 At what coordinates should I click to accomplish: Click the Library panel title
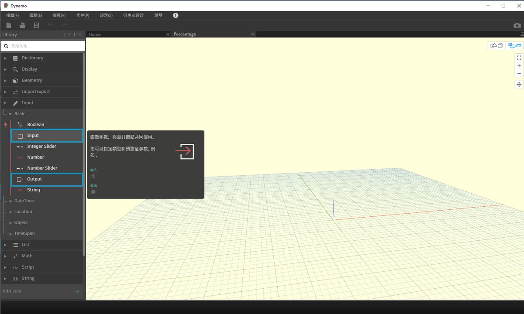click(x=10, y=35)
